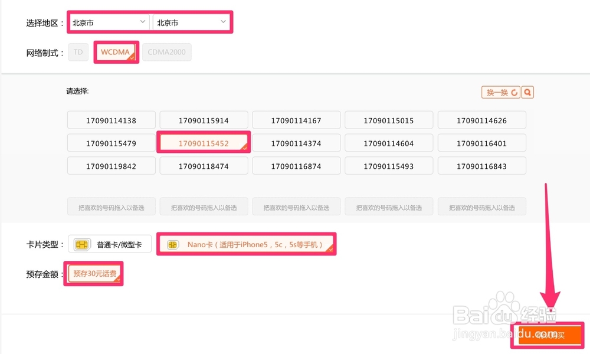Image resolution: width=590 pixels, height=354 pixels.
Task: Click the orange confirm purchase button
Action: pos(549,335)
